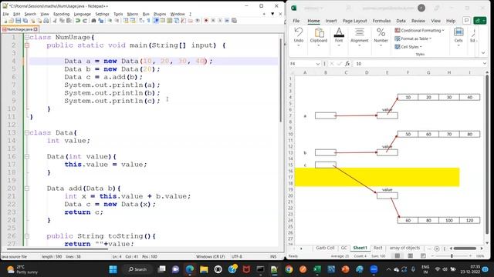Open the Clipboard group in Excel ribbon
Image resolution: width=494 pixels, height=277 pixels.
(x=319, y=37)
